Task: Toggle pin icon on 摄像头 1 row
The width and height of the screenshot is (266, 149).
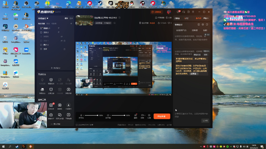Action: click(59, 28)
